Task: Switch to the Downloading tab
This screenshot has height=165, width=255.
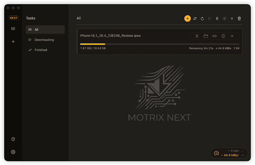Action: coord(45,40)
